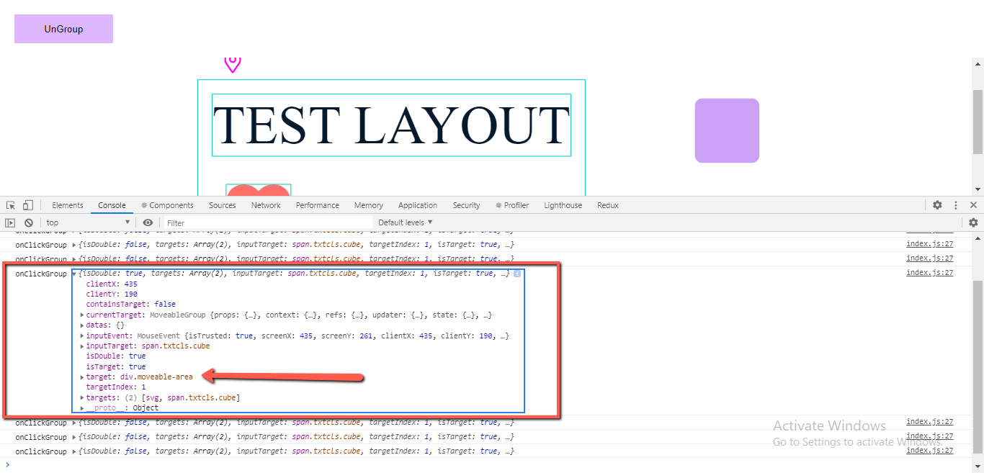Click the clientY: 190 property line
984x473 pixels.
(112, 294)
